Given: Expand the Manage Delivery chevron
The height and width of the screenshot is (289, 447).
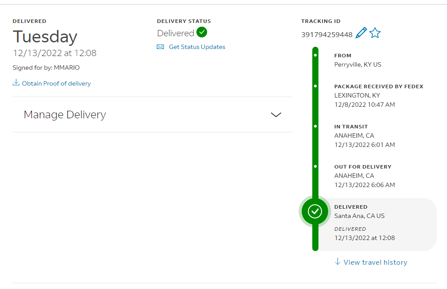Looking at the screenshot, I should click(x=276, y=115).
